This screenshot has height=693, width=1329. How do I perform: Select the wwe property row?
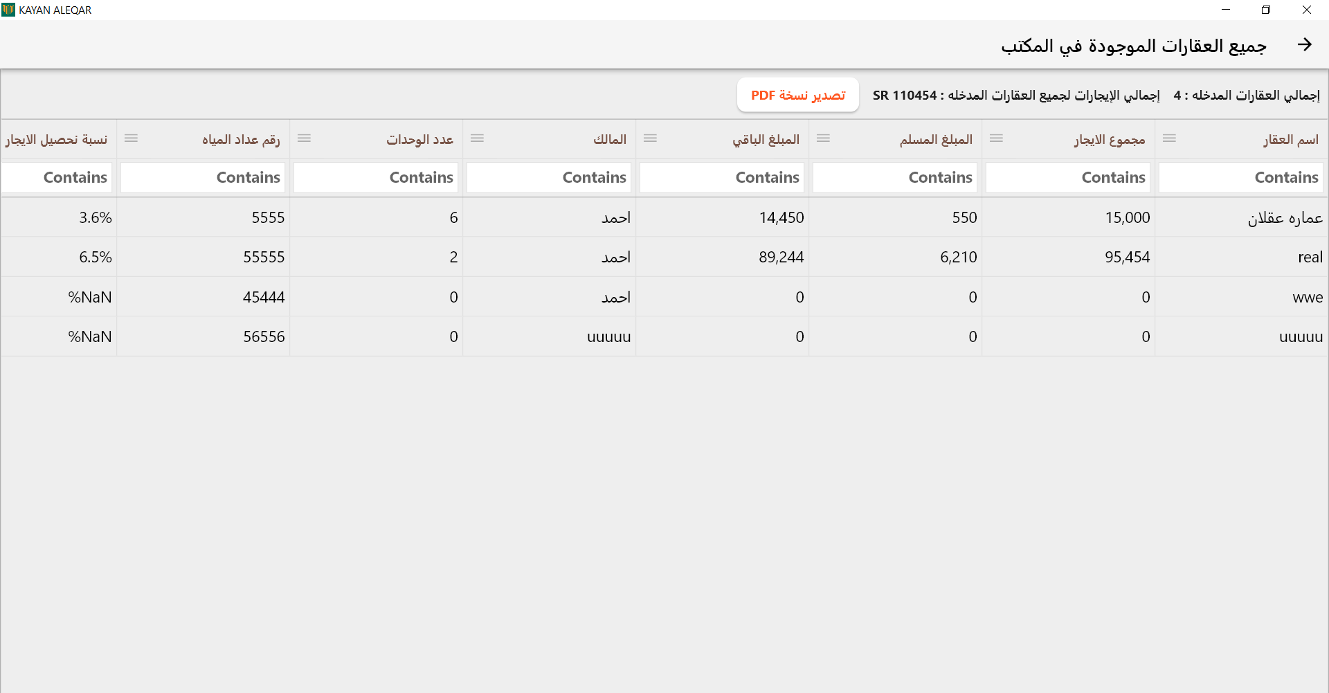point(1307,298)
